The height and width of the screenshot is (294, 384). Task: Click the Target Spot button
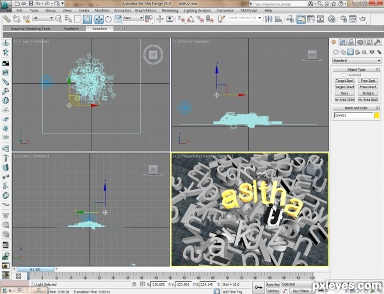point(344,81)
